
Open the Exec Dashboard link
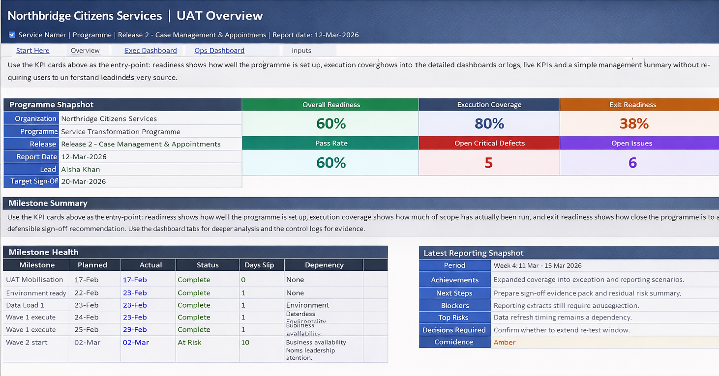click(150, 51)
